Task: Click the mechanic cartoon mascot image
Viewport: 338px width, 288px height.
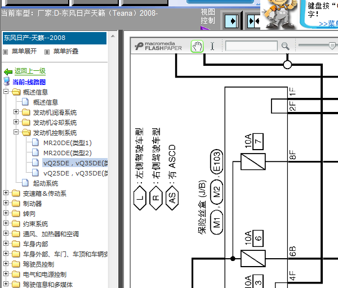Action: [279, 14]
